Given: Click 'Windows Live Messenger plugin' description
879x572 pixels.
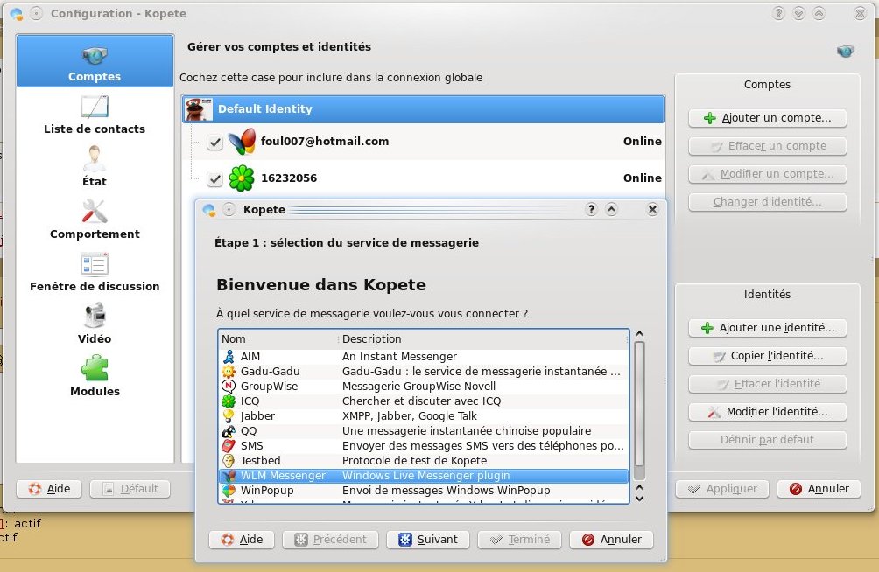Looking at the screenshot, I should coord(426,476).
